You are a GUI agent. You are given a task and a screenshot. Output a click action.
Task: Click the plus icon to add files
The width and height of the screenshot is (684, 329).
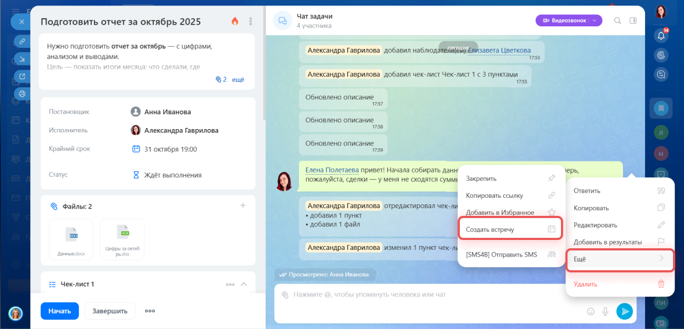pyautogui.click(x=243, y=205)
